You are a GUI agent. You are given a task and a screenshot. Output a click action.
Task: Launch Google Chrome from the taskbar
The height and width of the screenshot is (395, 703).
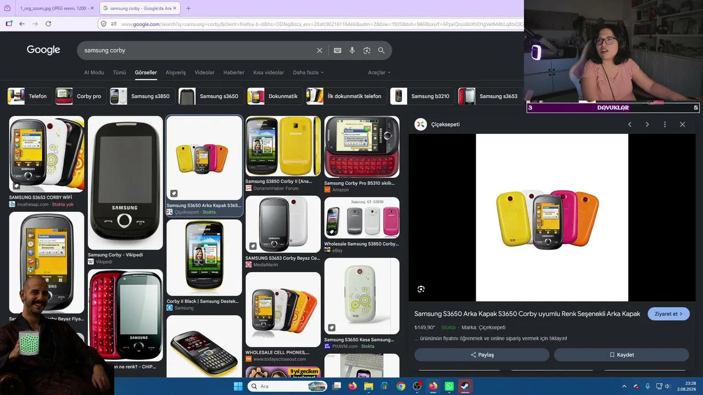click(x=401, y=386)
